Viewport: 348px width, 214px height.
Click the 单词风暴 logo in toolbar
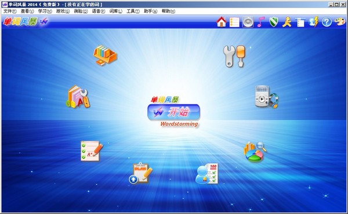click(20, 21)
